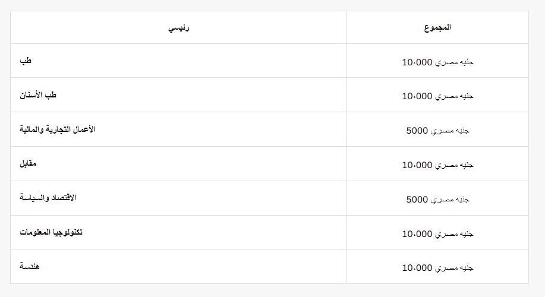The image size is (545, 297).
Task: Select the طب الأسنان row label
Action: click(38, 95)
